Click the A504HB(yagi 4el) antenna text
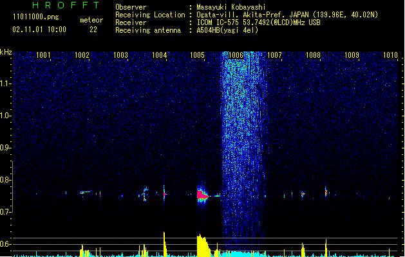 (227, 30)
